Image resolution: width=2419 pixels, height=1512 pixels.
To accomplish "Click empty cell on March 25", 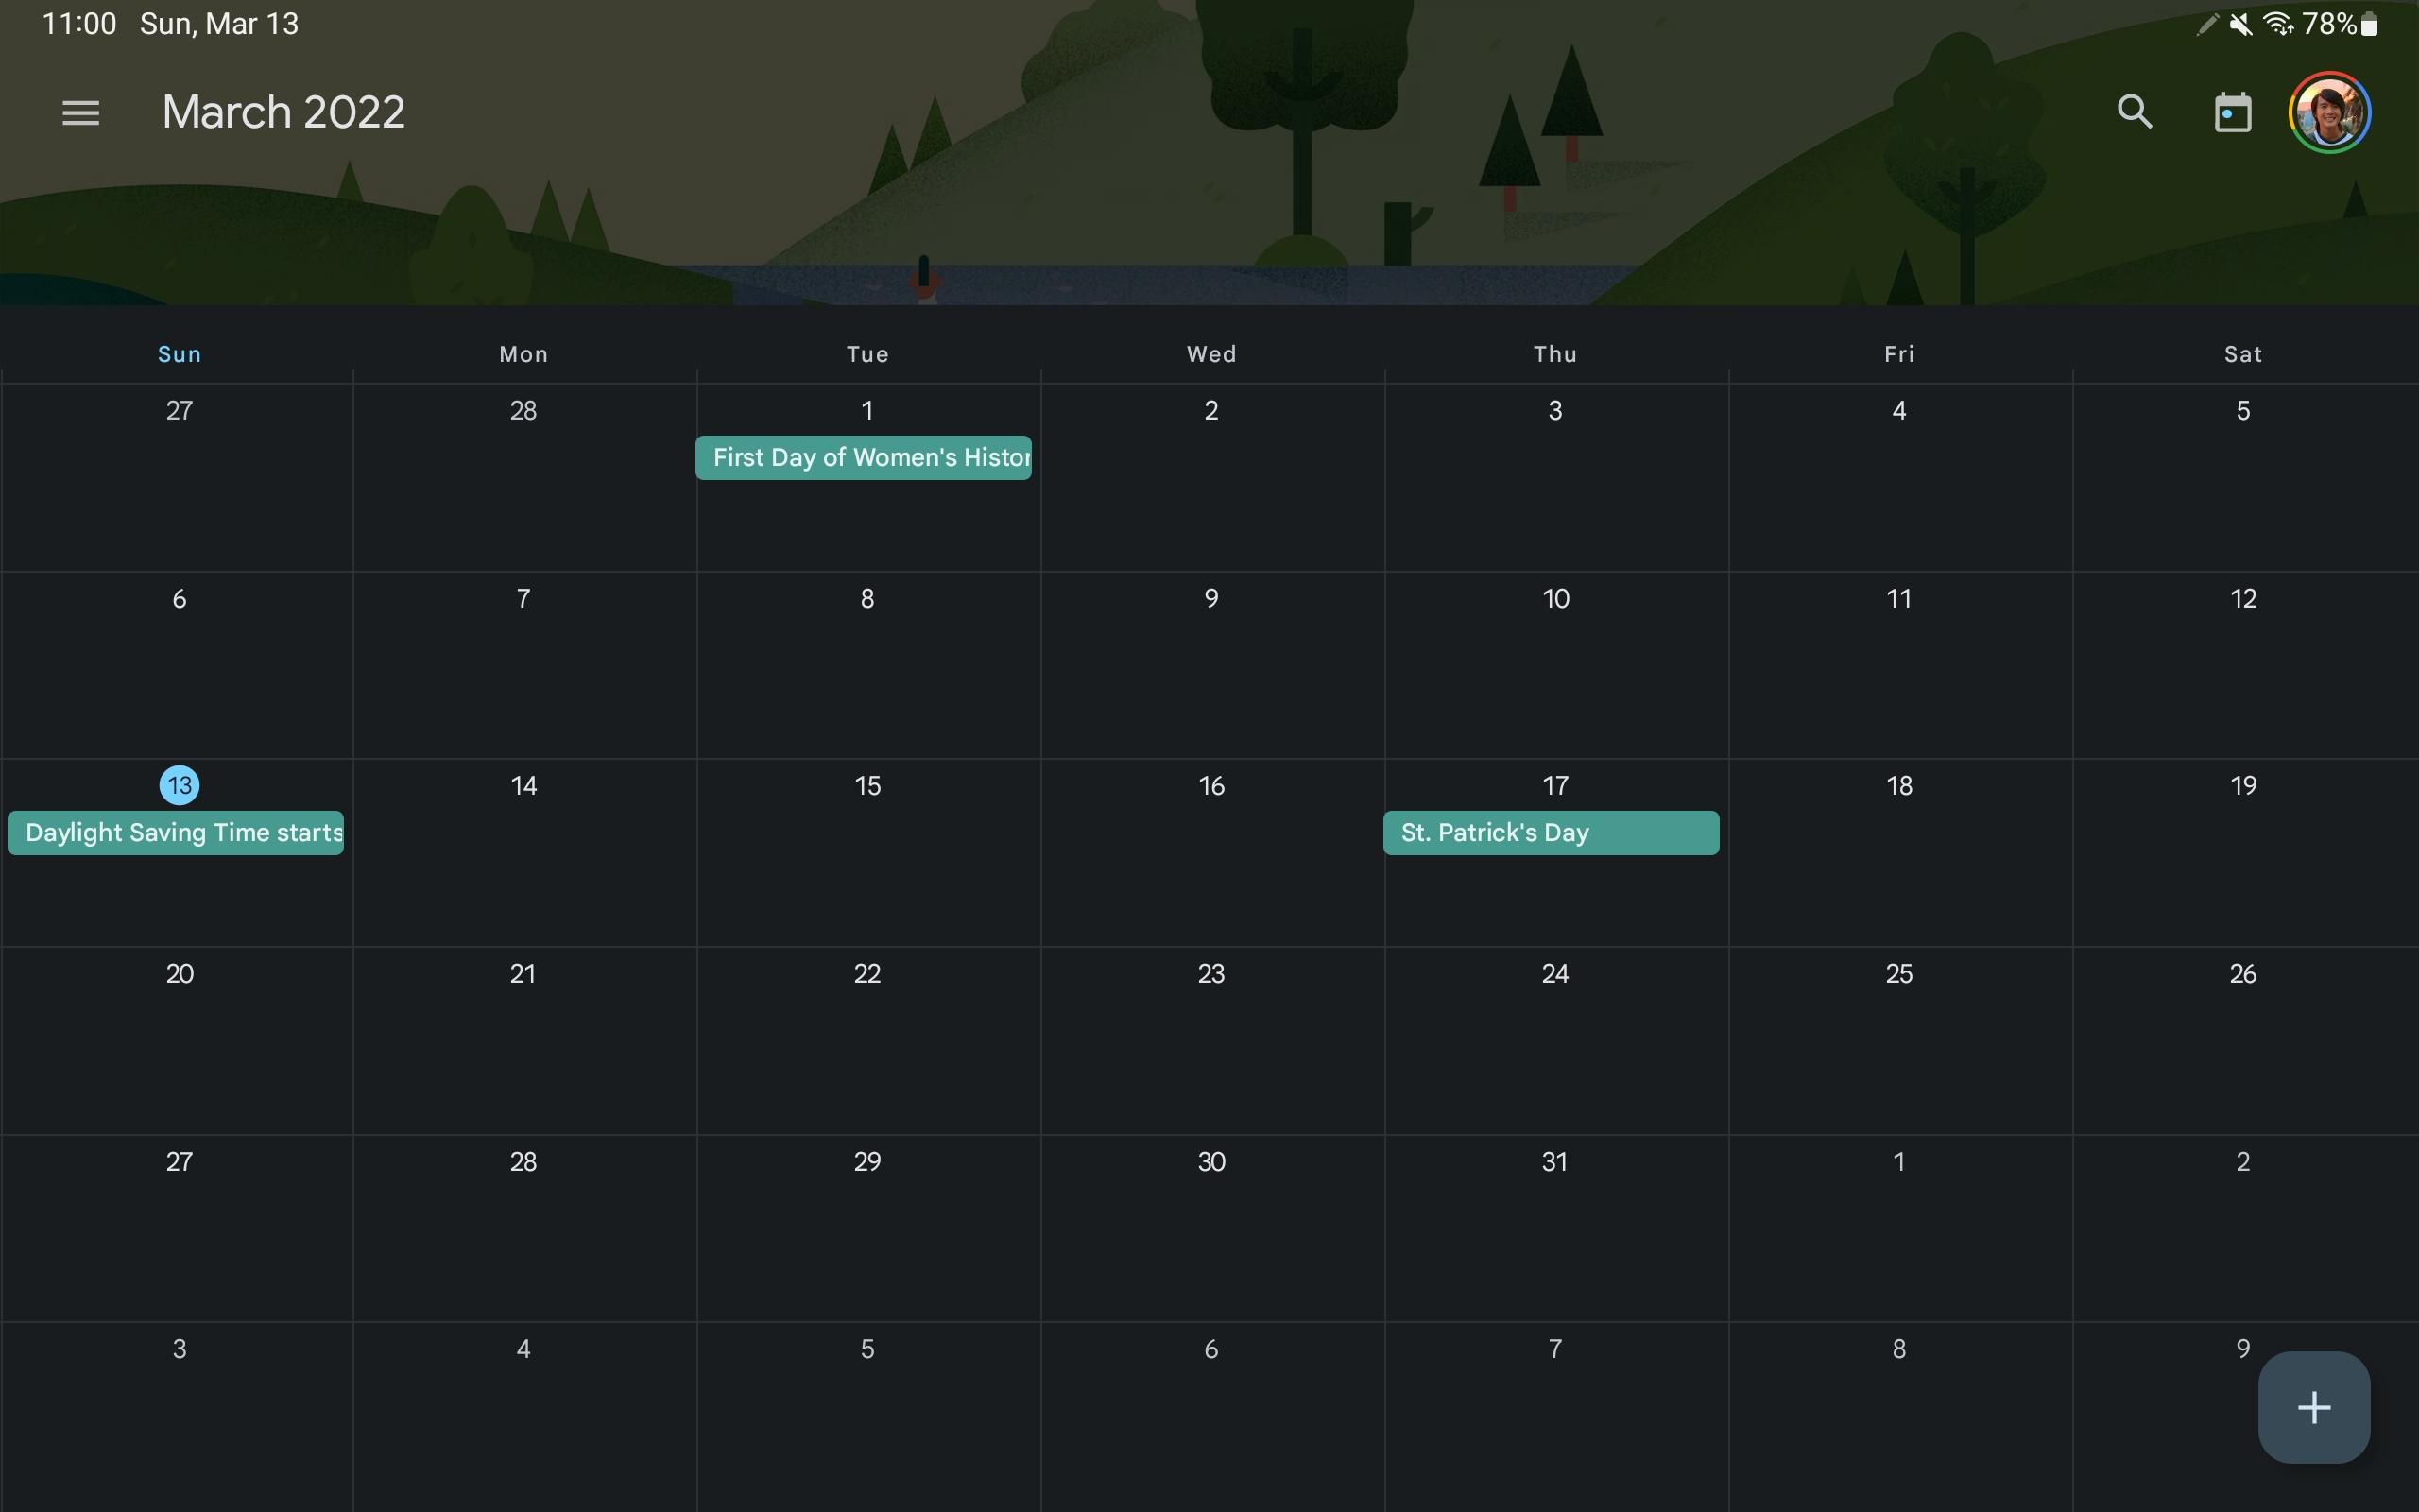I will tap(1900, 1039).
